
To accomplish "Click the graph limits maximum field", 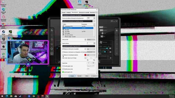I will pos(93,63).
